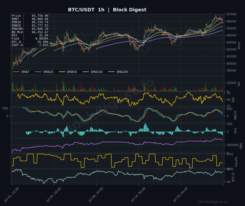
Task: Click the chart title BTC/USDT 1h Block Digest
Action: click(x=107, y=10)
